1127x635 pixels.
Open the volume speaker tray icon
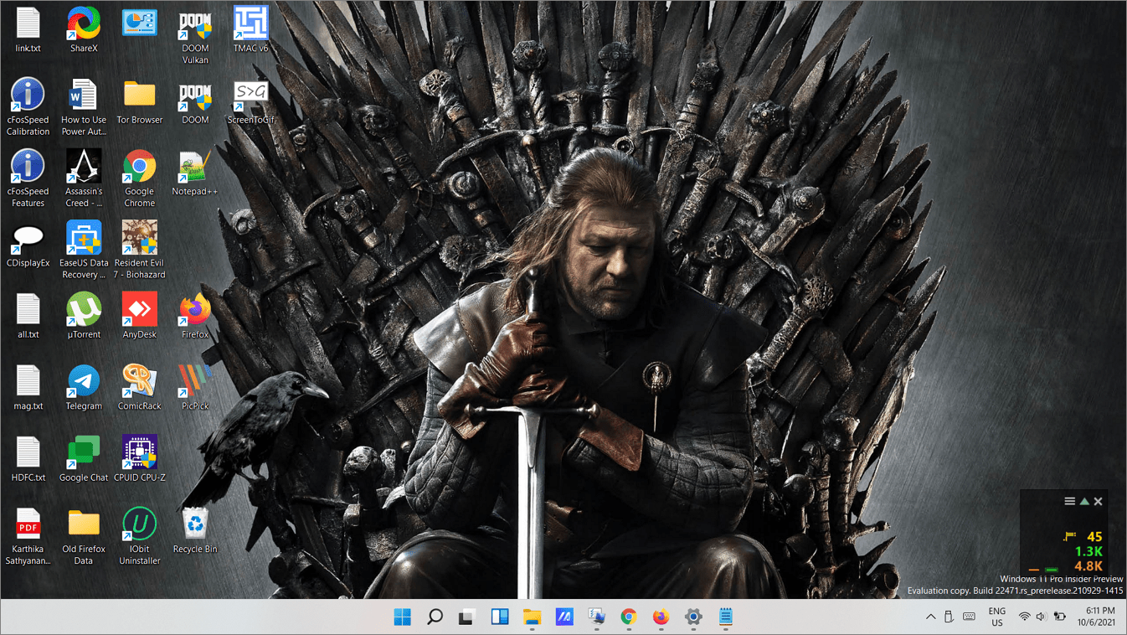(x=1041, y=617)
